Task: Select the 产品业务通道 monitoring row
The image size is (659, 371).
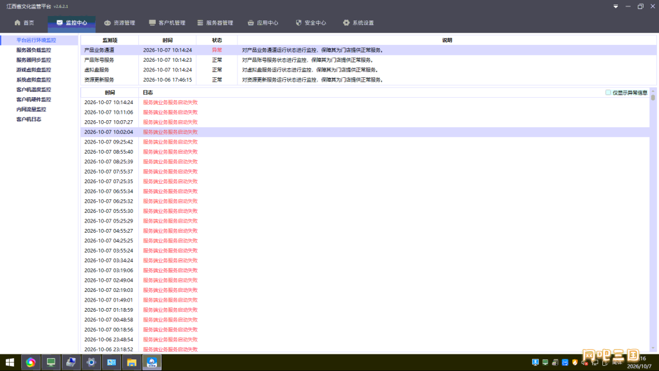Action: (x=368, y=50)
